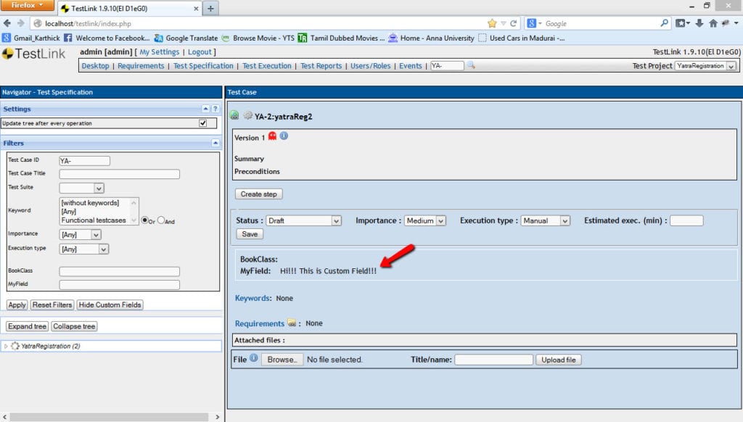Open Test Reports in the navigation bar
Image resolution: width=743 pixels, height=422 pixels.
coord(321,66)
